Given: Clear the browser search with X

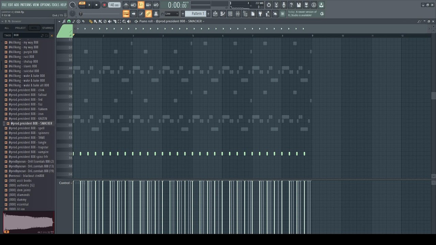Looking at the screenshot, I should [x=52, y=35].
